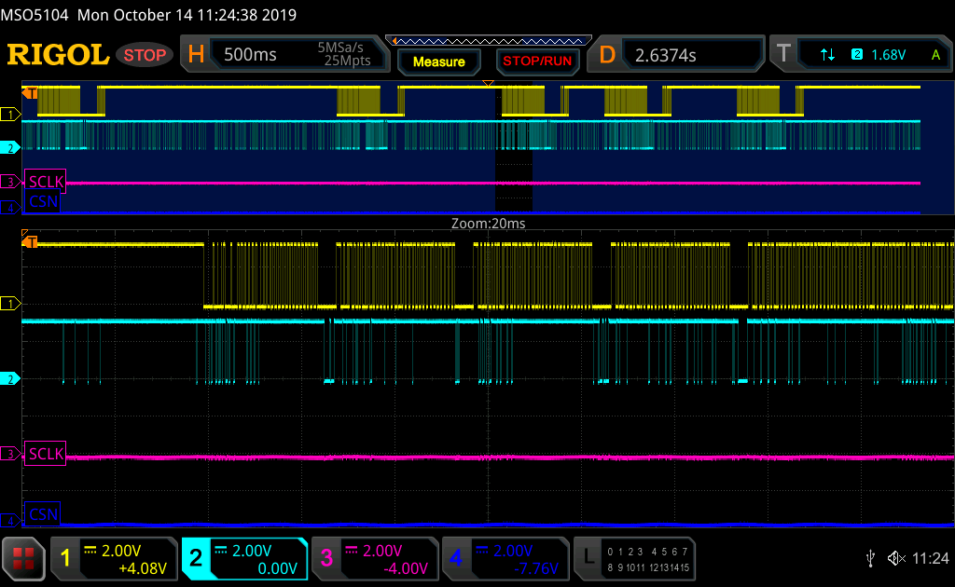Select trigger level value 1.68V

click(x=889, y=55)
